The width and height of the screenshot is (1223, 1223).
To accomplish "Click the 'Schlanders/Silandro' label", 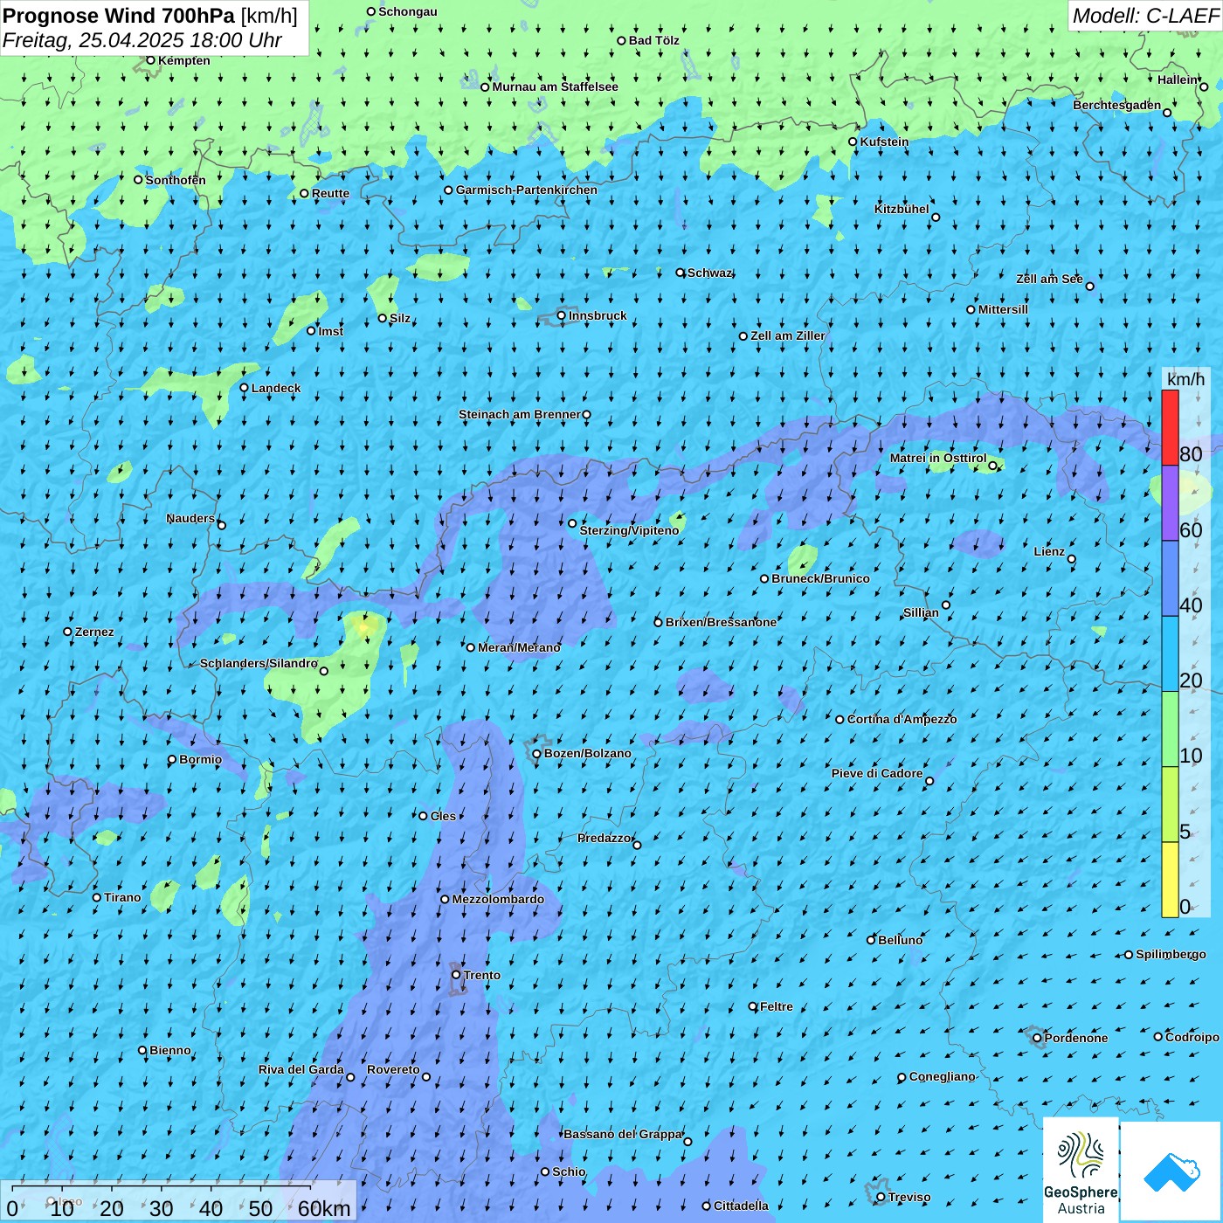I will [259, 663].
